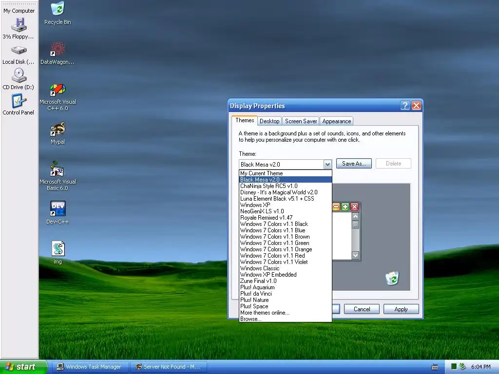Click preview window scrollbar down arrow
Viewport: 499px width, 374px height.
coord(355,255)
